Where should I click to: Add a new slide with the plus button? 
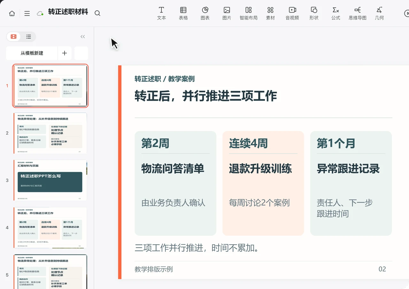(x=65, y=53)
